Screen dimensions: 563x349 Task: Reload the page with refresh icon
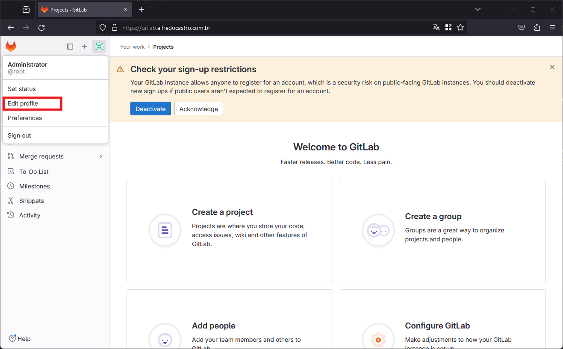[41, 27]
